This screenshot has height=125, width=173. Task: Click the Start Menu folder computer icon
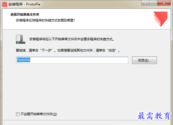[21, 39]
